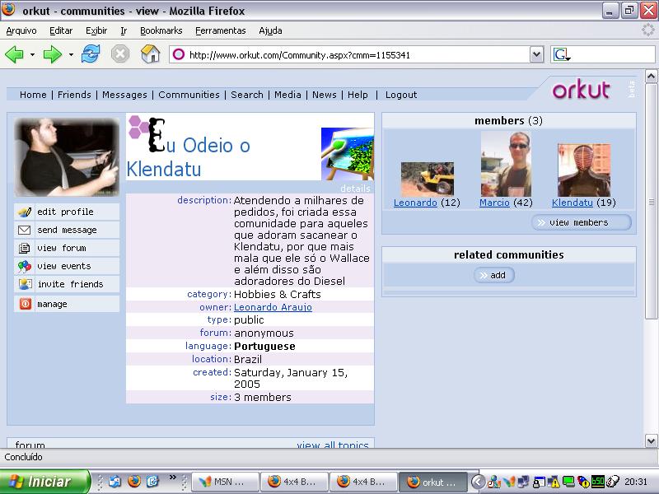Screen dimensions: 659x494
Task: Open the Editar menu
Action: click(x=61, y=30)
